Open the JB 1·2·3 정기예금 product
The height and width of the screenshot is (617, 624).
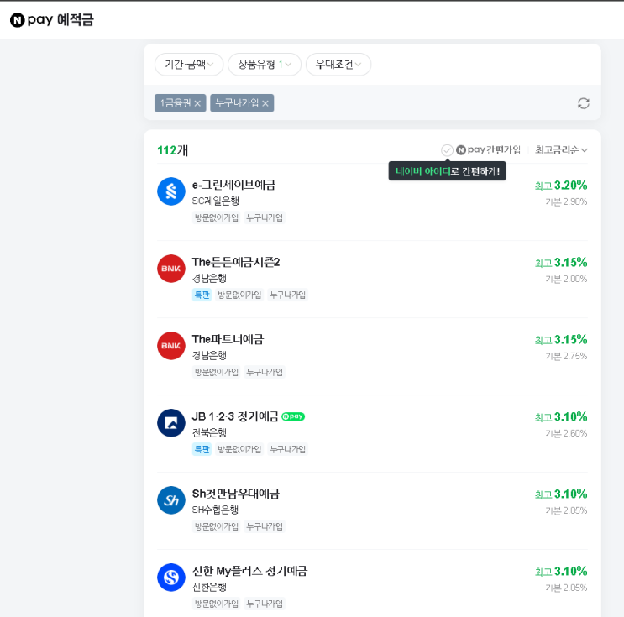pyautogui.click(x=235, y=416)
